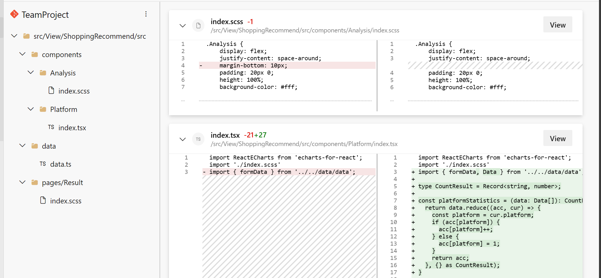Screen dimensions: 601x278
Task: Select the pages/Result folder label
Action: click(x=63, y=183)
